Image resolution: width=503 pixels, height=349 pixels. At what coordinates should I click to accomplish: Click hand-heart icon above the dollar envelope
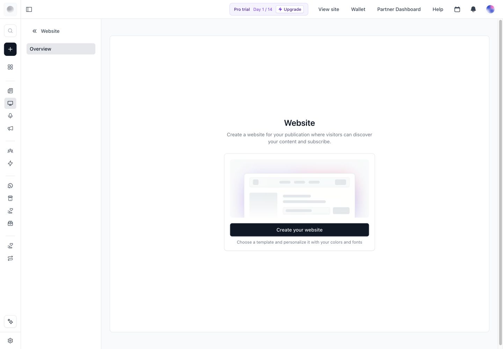click(x=10, y=211)
